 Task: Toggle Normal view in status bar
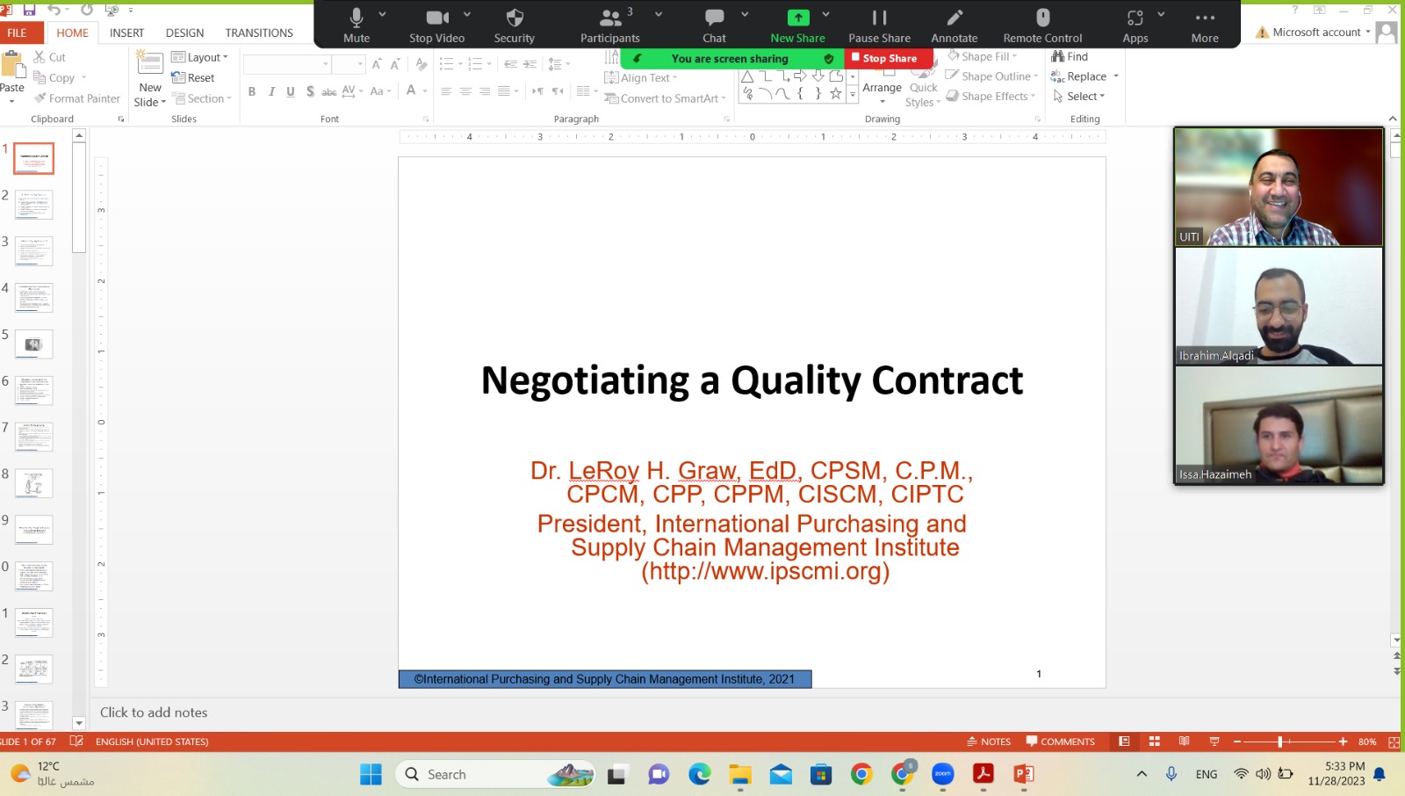click(1124, 742)
